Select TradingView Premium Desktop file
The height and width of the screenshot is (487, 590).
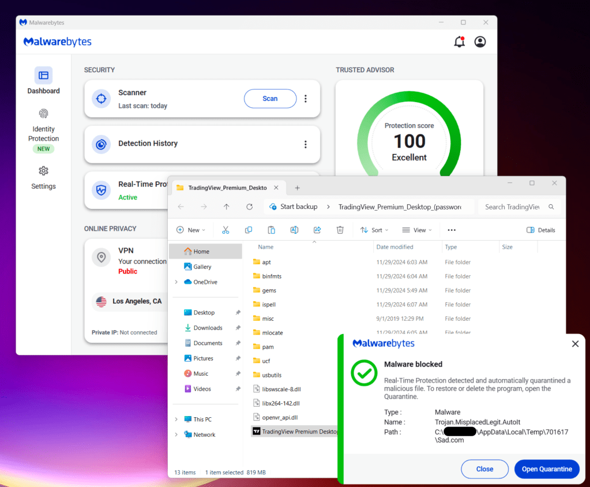(x=295, y=432)
